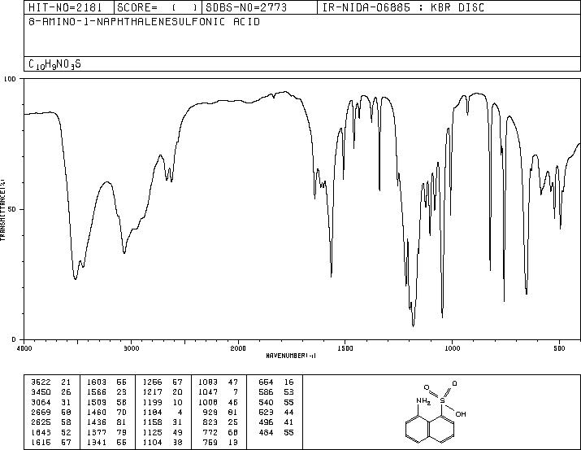Click the "1000" x-axis tick label

(x=452, y=348)
